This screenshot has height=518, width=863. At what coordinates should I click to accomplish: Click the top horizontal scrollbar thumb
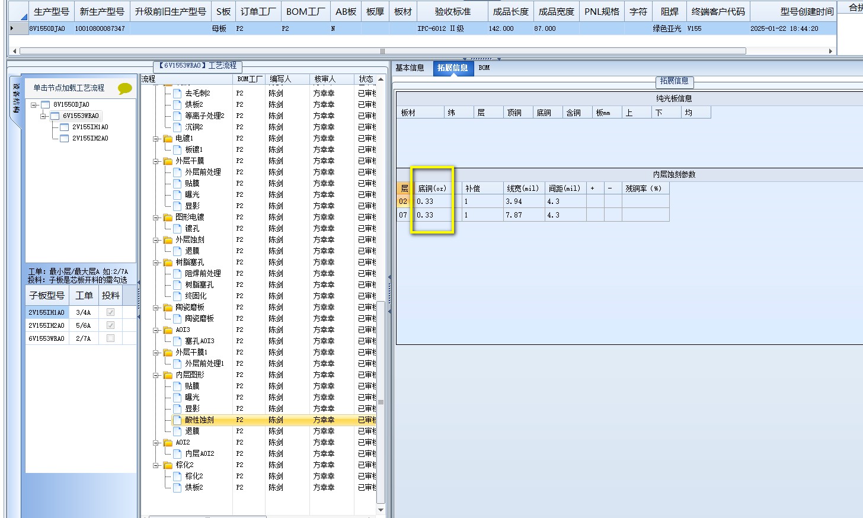point(382,51)
